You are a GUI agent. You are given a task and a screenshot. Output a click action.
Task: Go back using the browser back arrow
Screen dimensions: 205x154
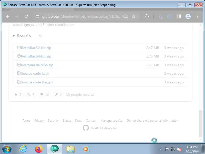click(8, 16)
